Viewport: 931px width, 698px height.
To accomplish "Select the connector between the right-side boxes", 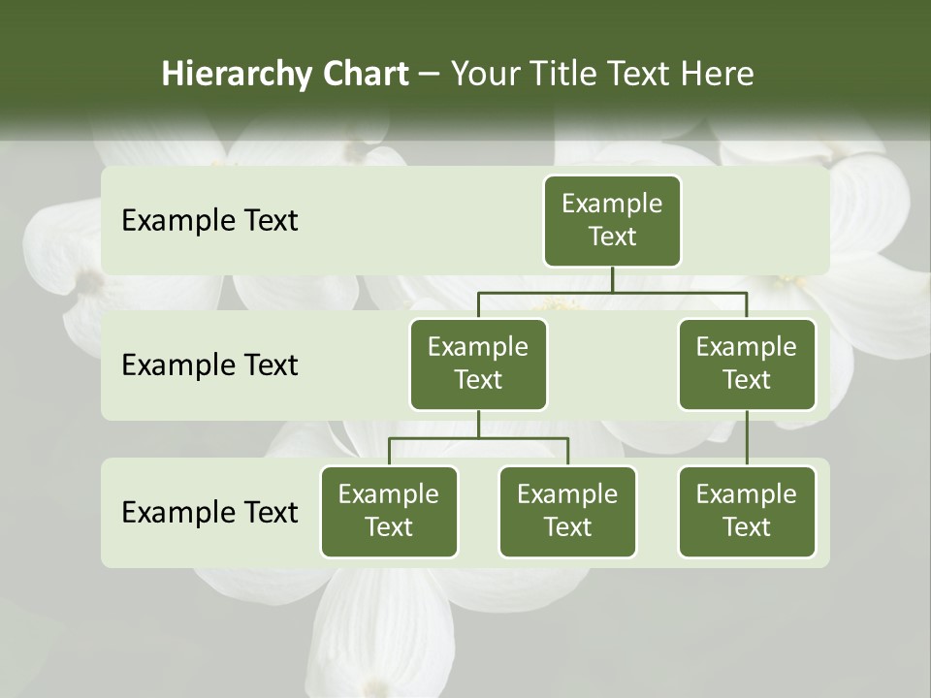I will (x=747, y=438).
